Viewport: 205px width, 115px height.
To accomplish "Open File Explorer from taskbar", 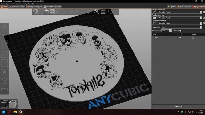I will [x=15, y=112].
